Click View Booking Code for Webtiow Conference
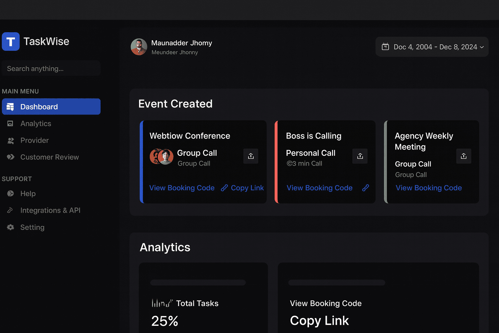Viewport: 499px width, 333px height. click(x=182, y=188)
